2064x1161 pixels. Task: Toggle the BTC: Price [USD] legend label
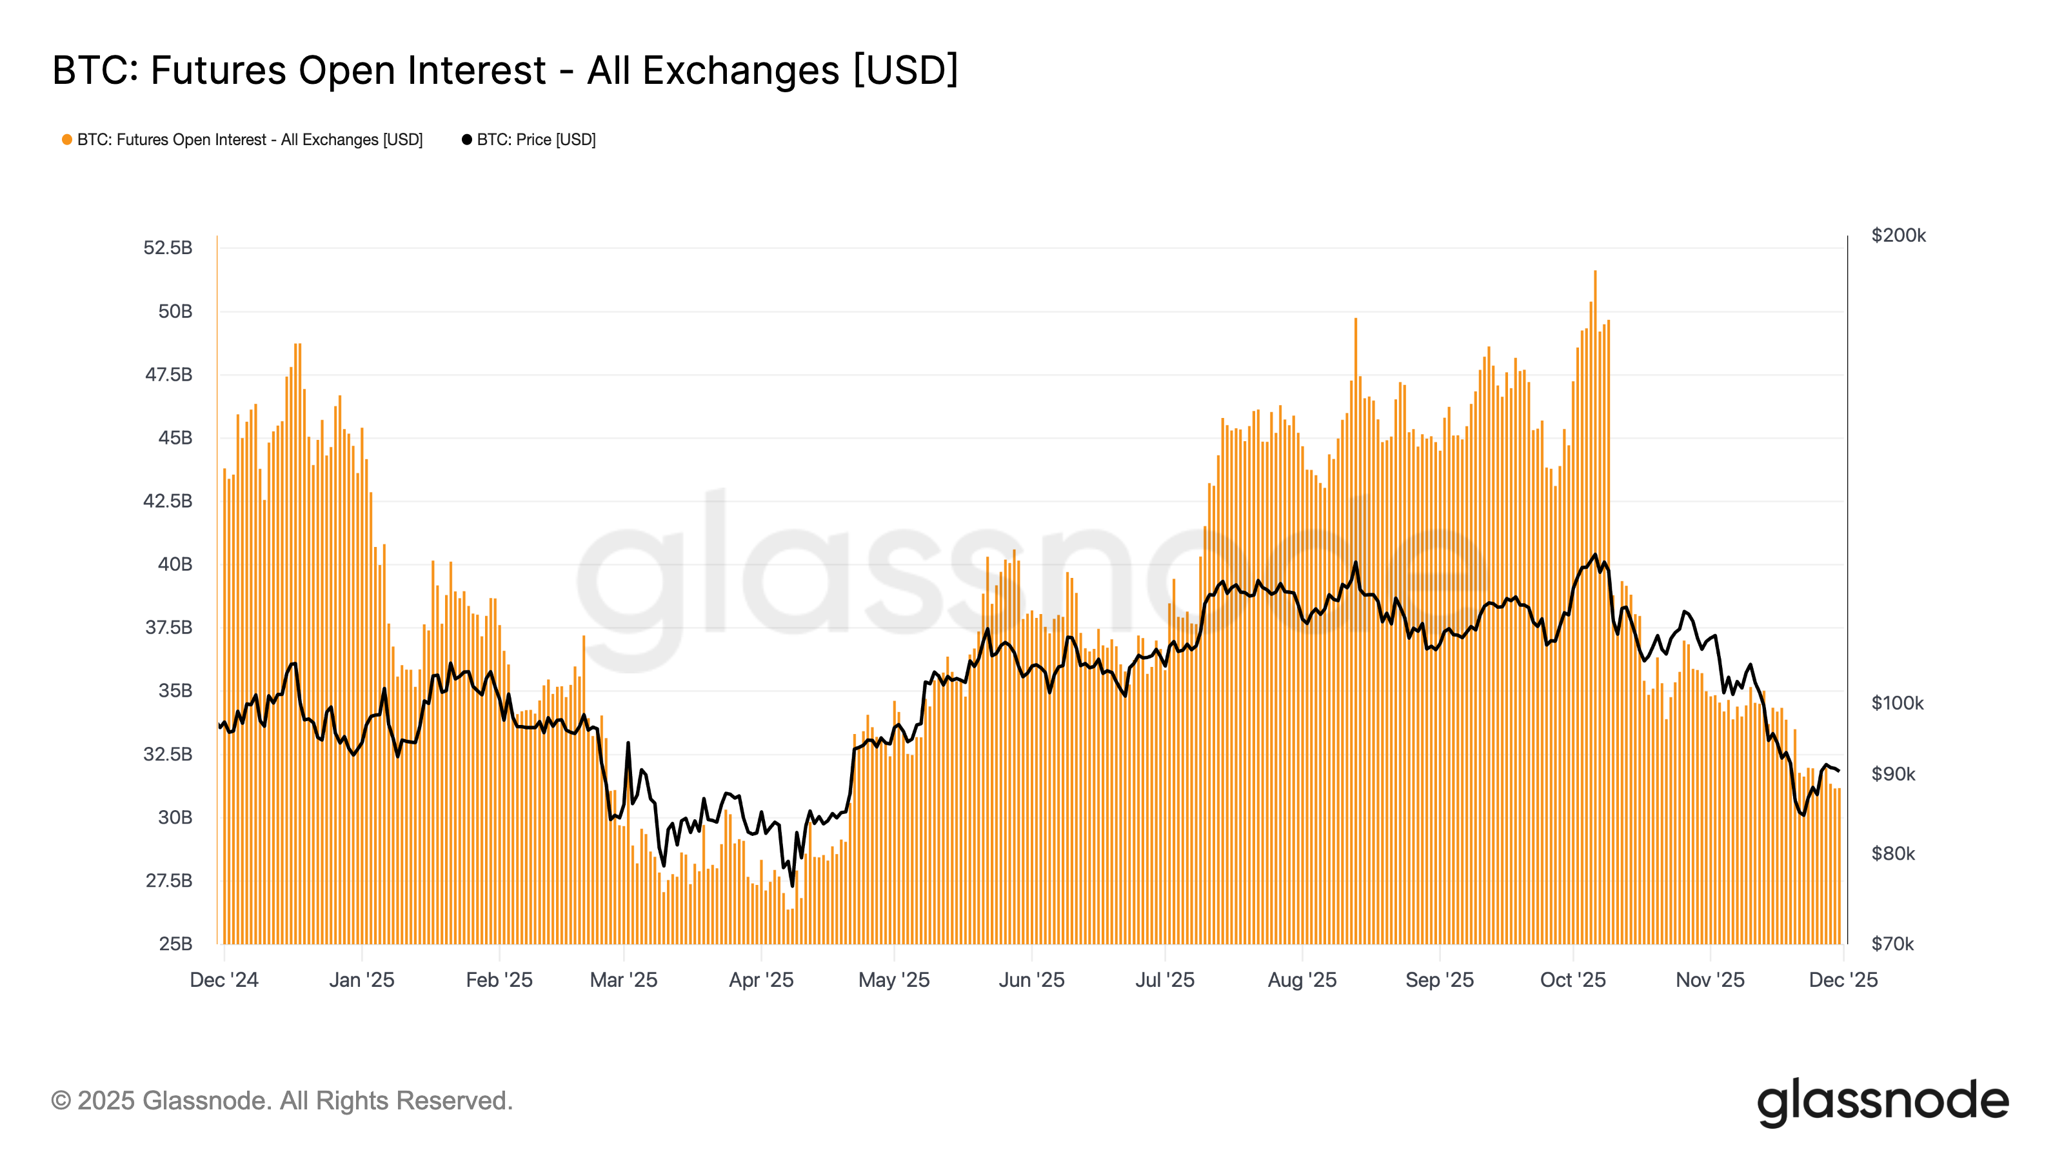[x=536, y=140]
